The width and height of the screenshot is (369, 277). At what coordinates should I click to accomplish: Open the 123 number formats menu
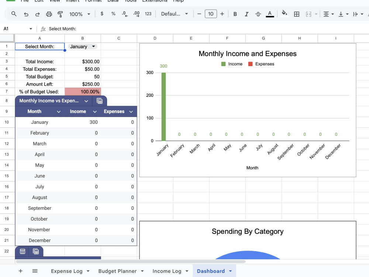[148, 14]
